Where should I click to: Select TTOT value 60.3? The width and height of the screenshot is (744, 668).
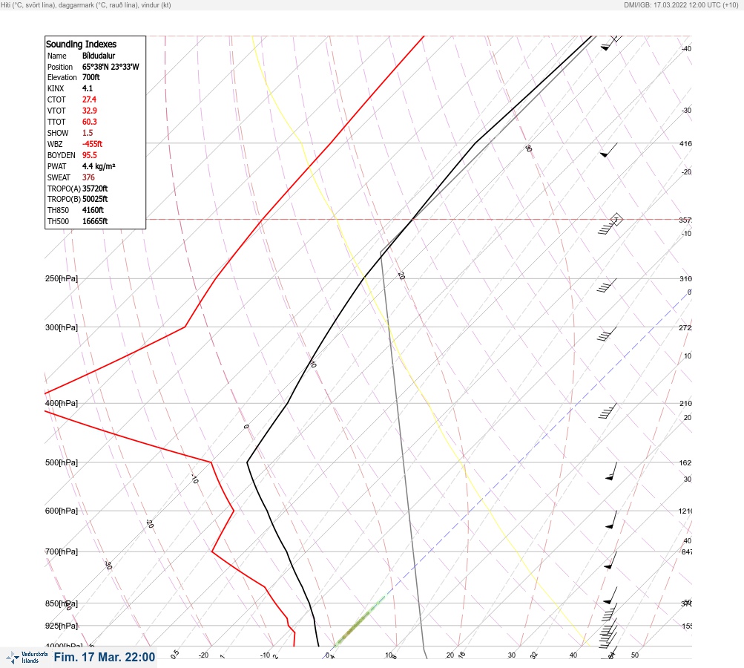point(90,122)
